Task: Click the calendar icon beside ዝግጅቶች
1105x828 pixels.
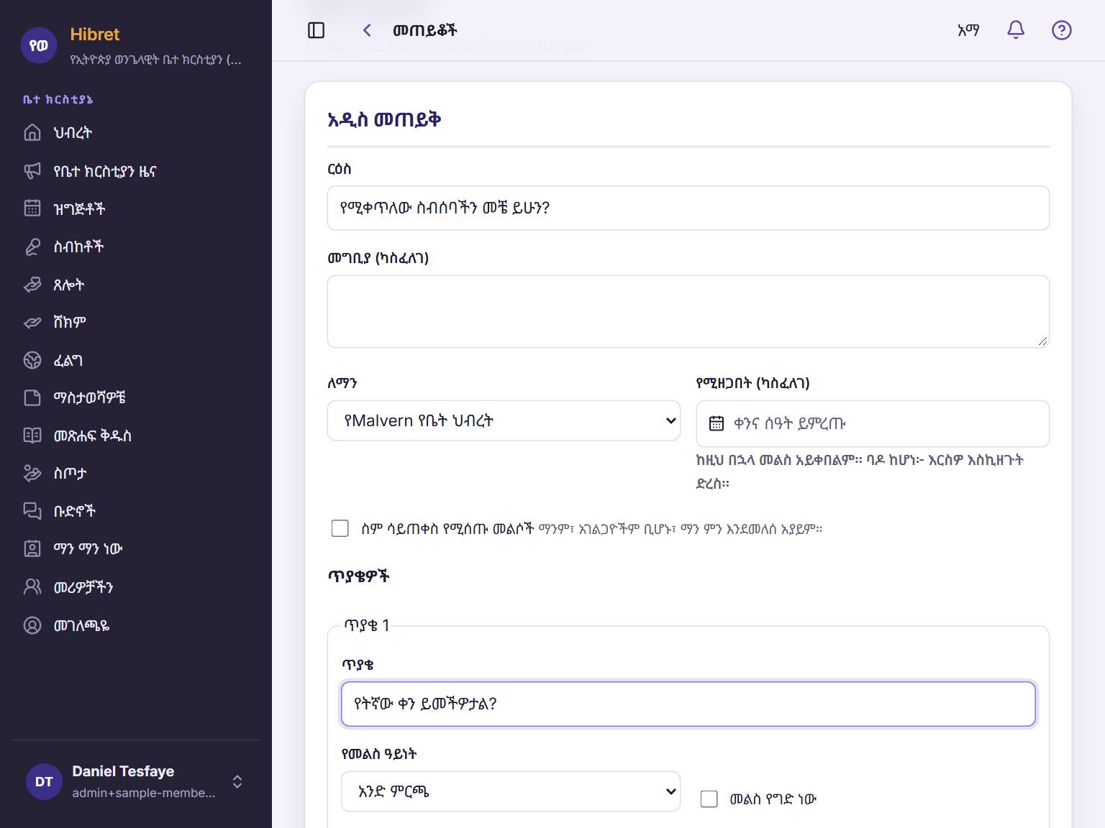Action: (32, 208)
